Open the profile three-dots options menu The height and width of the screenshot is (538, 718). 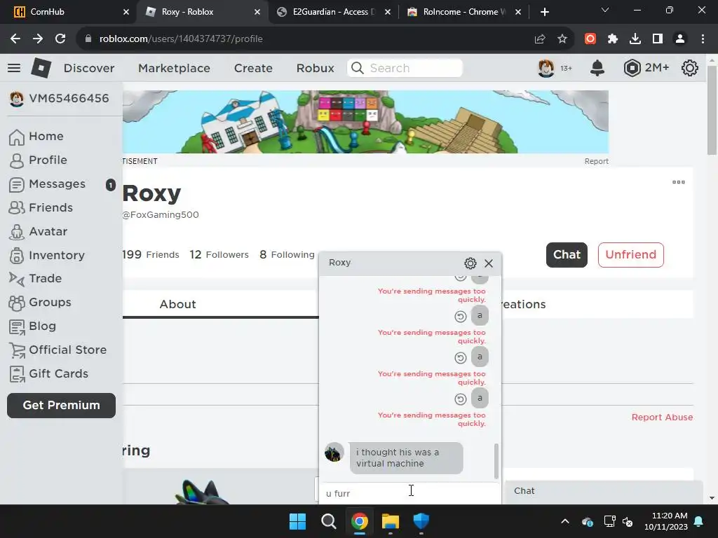pyautogui.click(x=679, y=182)
